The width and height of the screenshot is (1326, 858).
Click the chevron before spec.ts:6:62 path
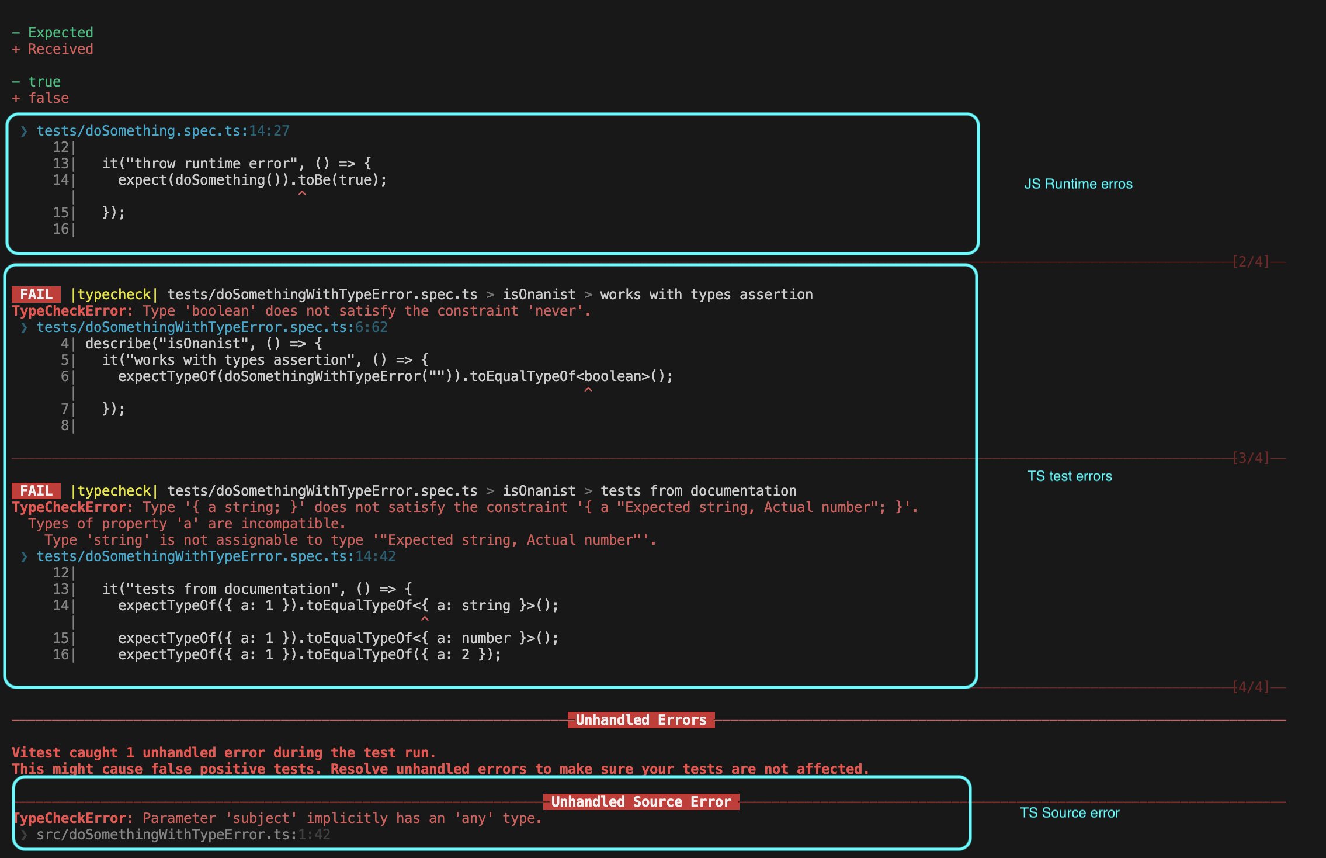point(24,327)
